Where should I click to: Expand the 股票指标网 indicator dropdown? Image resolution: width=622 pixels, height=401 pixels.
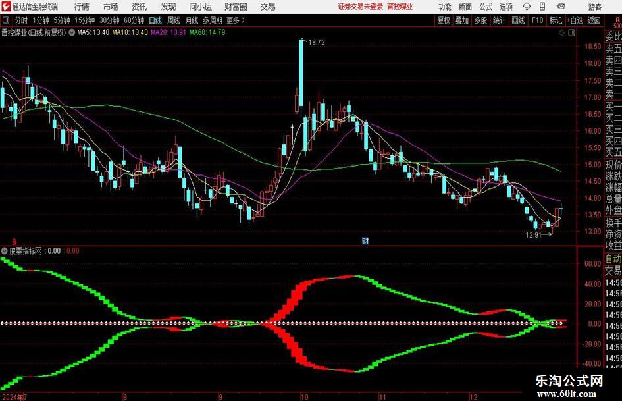point(5,251)
